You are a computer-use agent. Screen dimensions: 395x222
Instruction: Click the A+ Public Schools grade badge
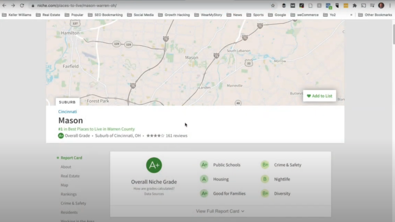[204, 165]
